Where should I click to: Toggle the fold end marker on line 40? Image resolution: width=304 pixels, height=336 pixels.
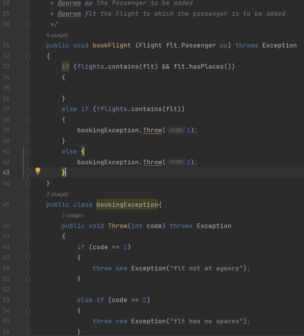point(28,141)
